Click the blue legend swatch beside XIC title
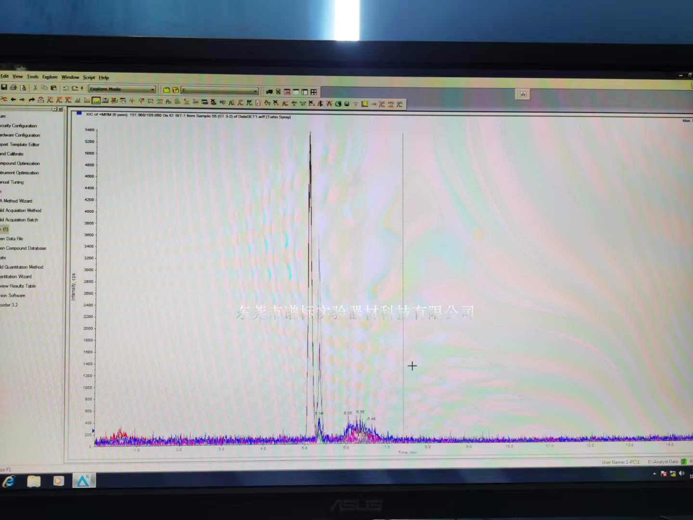This screenshot has height=520, width=693. click(x=79, y=114)
